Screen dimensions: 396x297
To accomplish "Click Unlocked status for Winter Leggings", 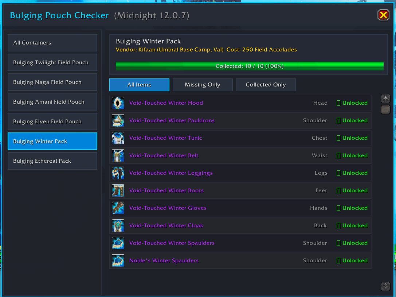I will pyautogui.click(x=352, y=173).
